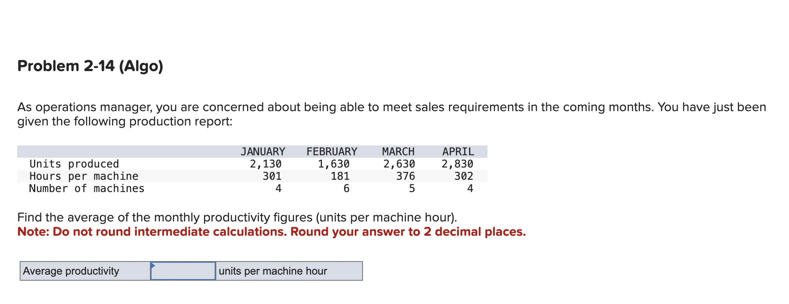Click the February machines count 6

tap(346, 188)
